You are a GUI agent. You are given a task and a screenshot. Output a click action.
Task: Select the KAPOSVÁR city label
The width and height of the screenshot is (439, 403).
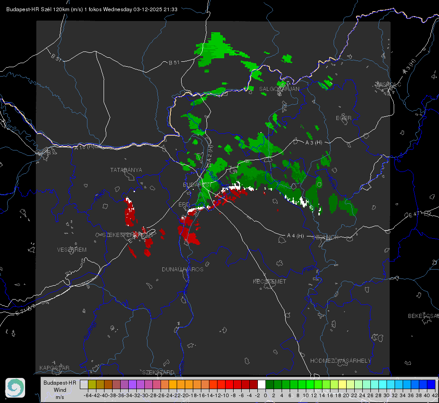pyautogui.click(x=54, y=368)
